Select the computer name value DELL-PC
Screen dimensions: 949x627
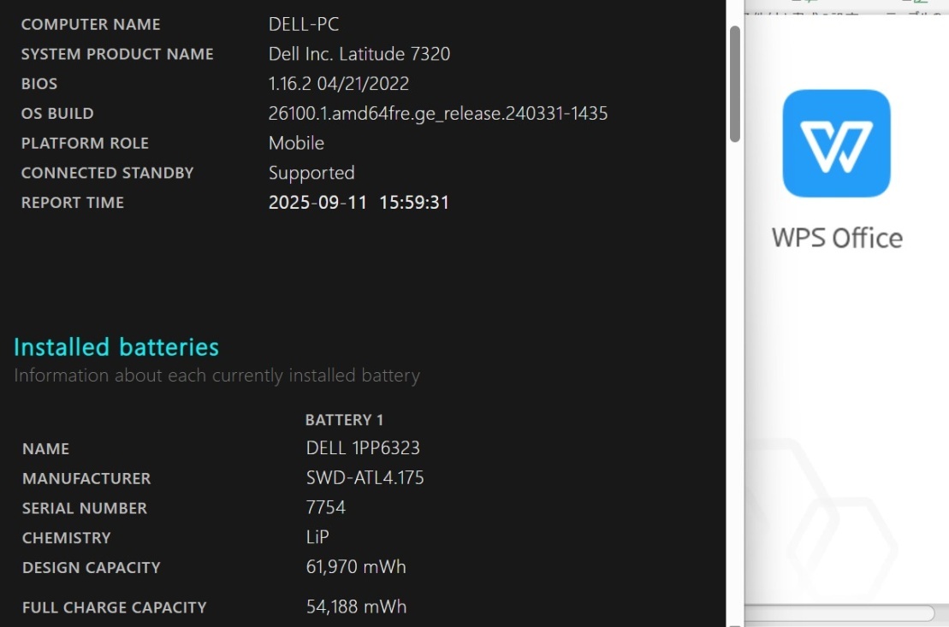tap(304, 24)
